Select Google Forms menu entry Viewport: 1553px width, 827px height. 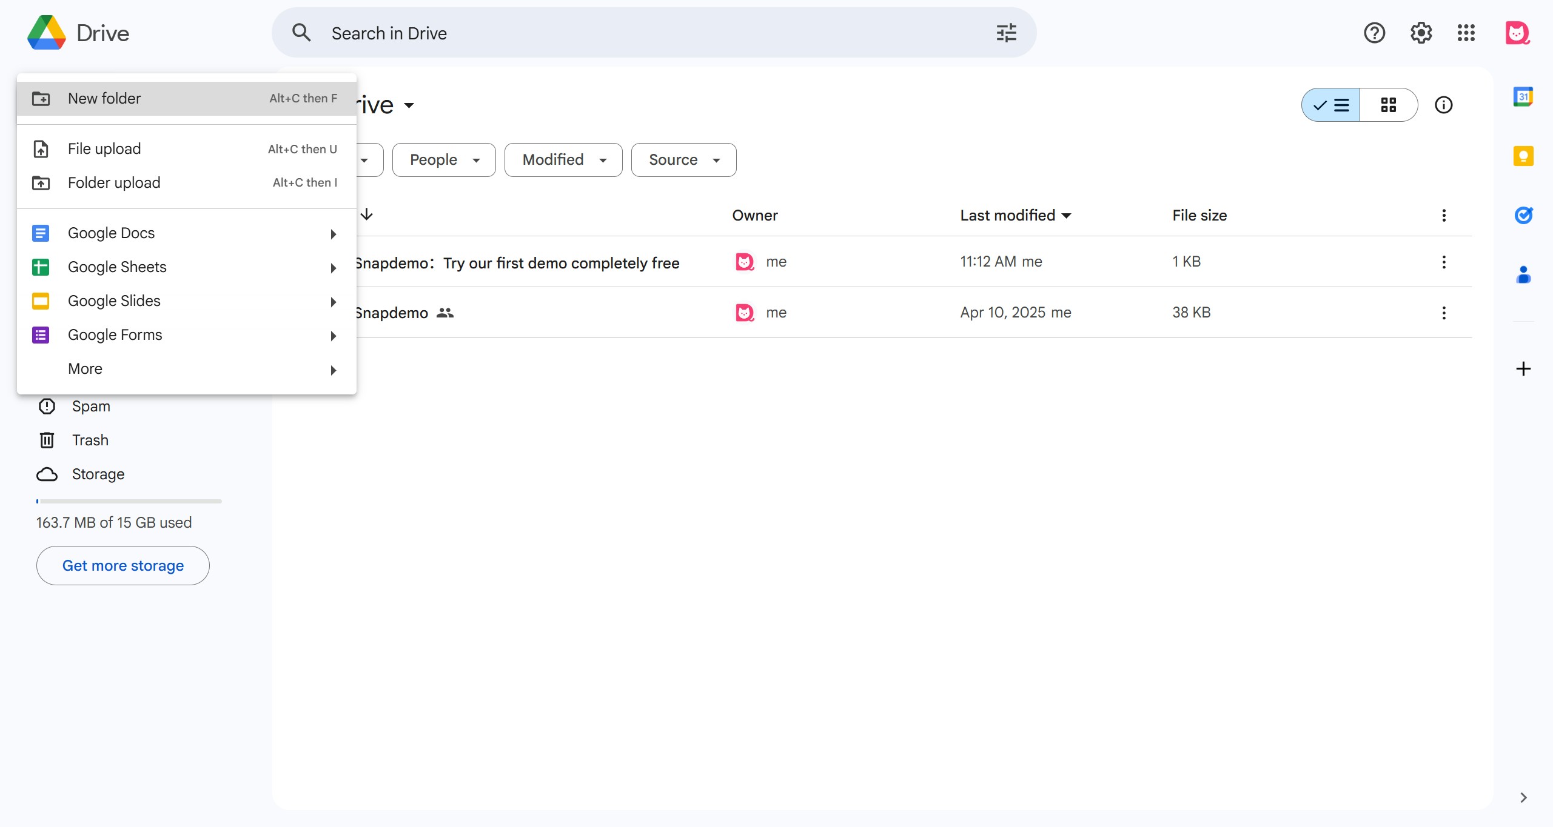[187, 334]
